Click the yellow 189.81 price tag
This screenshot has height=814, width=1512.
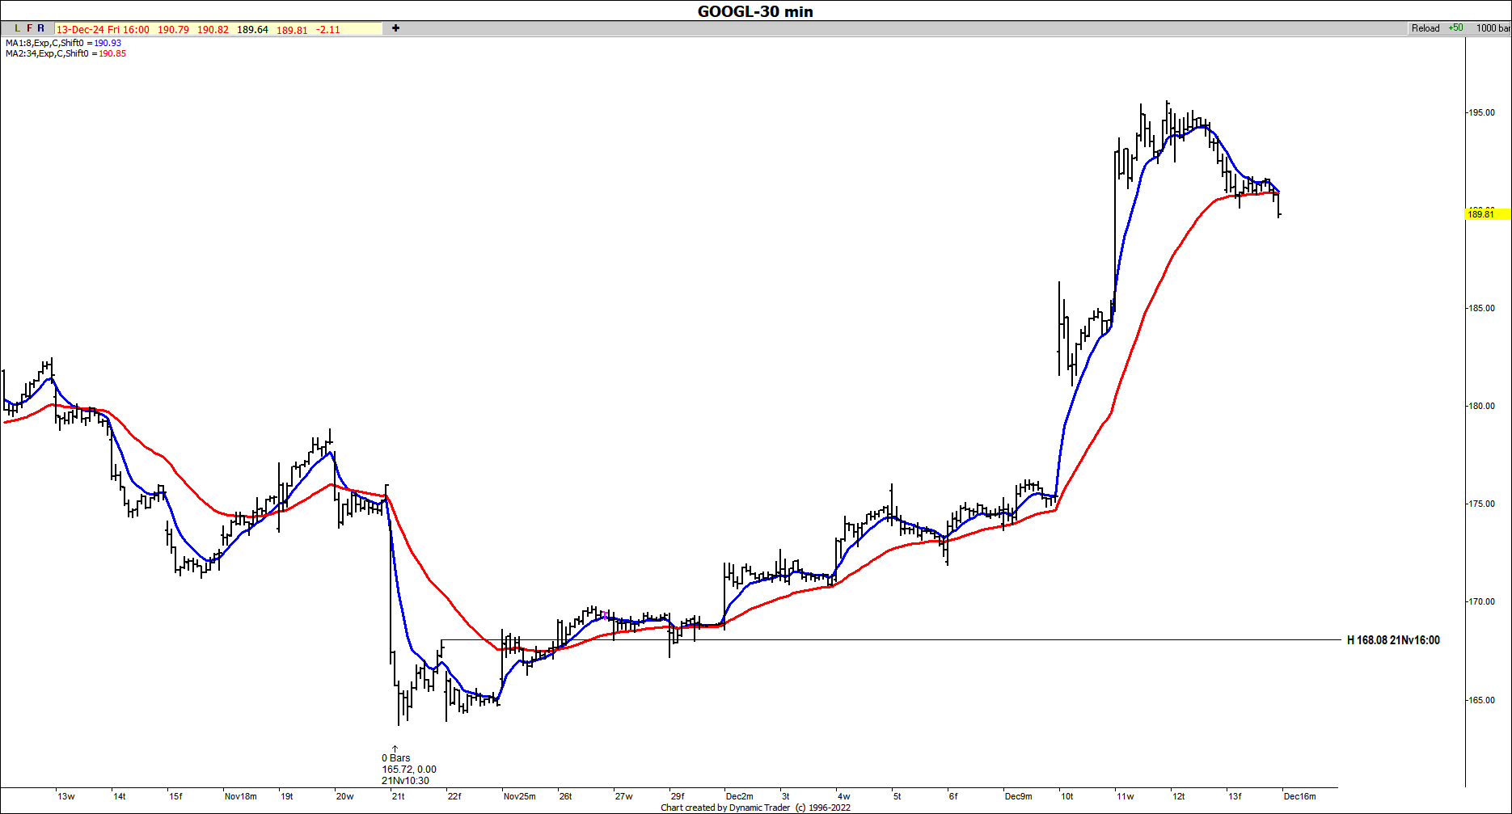pyautogui.click(x=1487, y=214)
